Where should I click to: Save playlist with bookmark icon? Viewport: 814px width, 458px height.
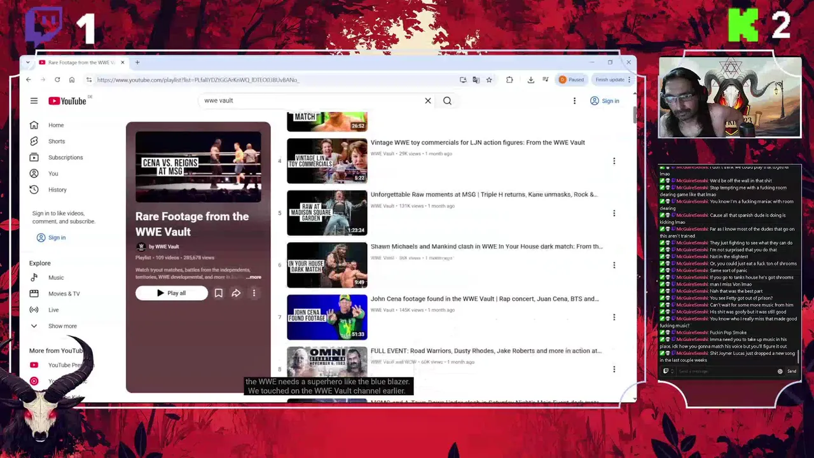(218, 293)
